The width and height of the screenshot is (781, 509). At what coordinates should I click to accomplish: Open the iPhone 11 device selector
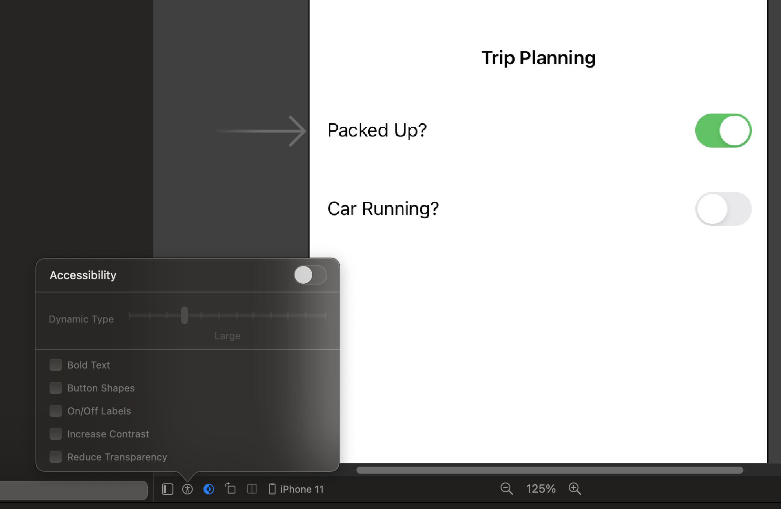(x=296, y=489)
